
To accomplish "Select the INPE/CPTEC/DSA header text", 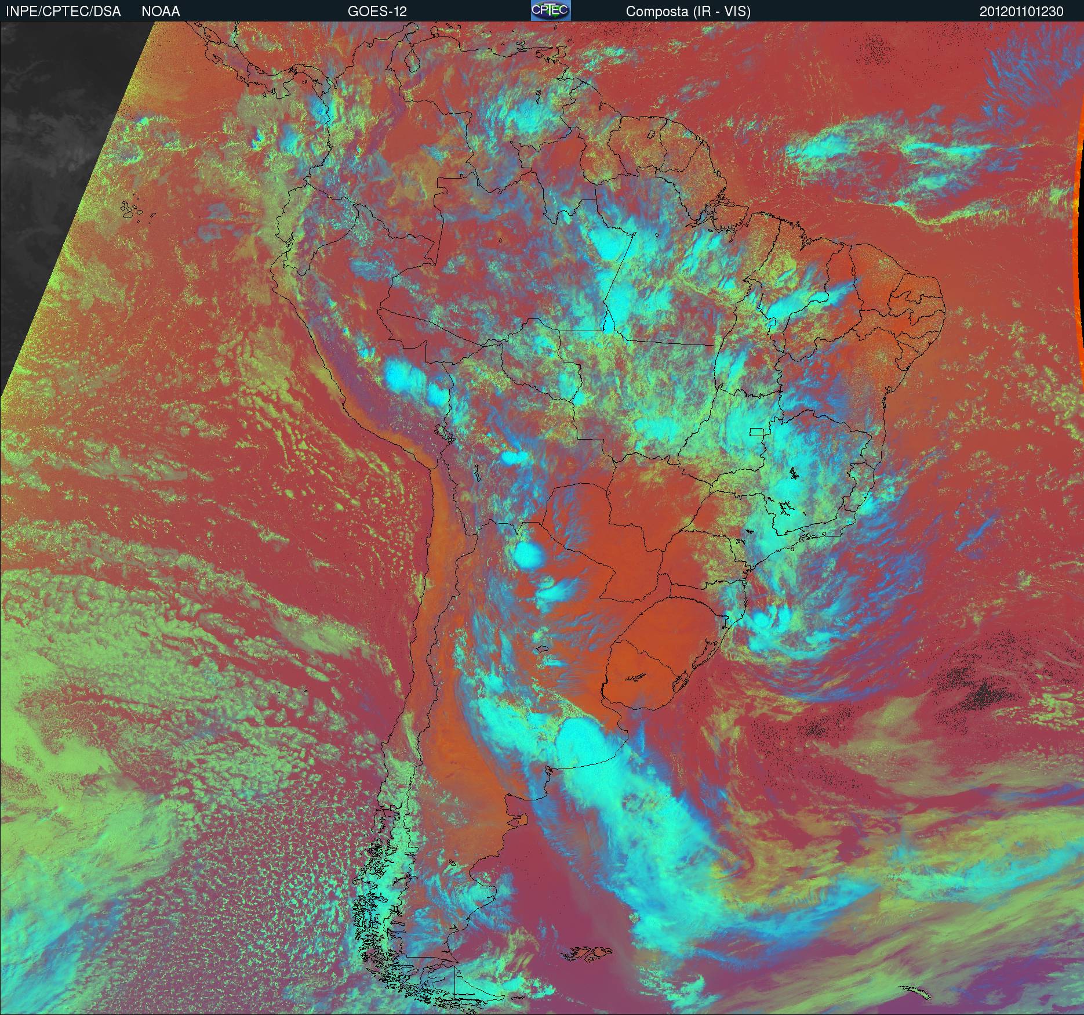I will point(63,12).
